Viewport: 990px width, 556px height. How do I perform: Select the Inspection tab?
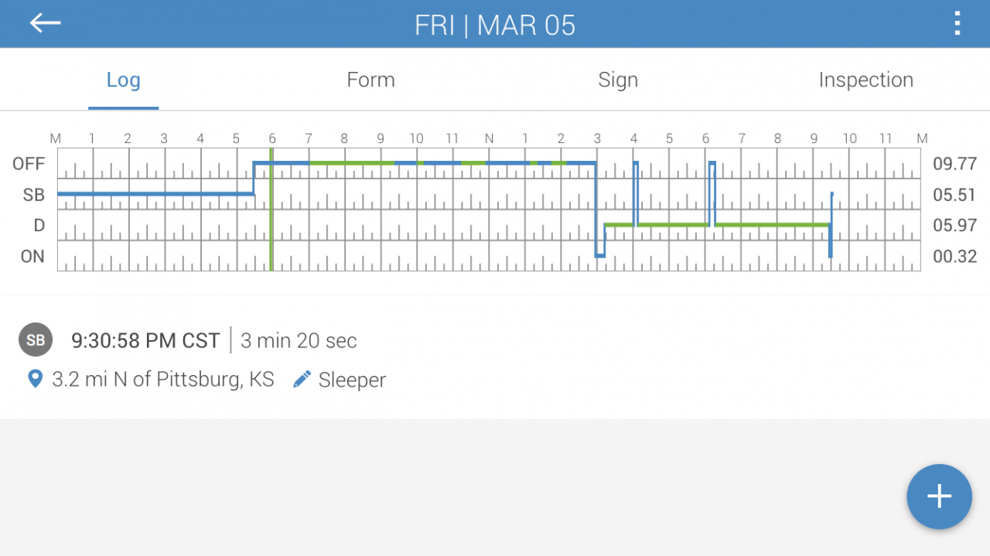click(866, 80)
